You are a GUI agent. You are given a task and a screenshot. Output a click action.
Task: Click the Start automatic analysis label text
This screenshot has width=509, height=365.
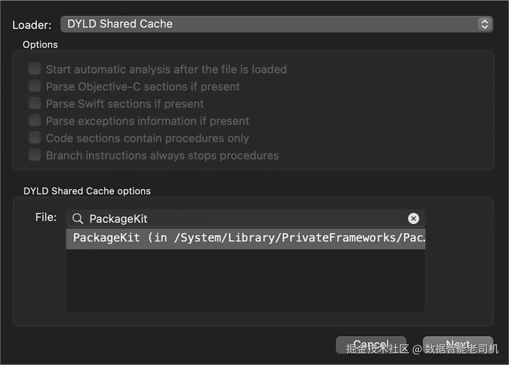[166, 69]
